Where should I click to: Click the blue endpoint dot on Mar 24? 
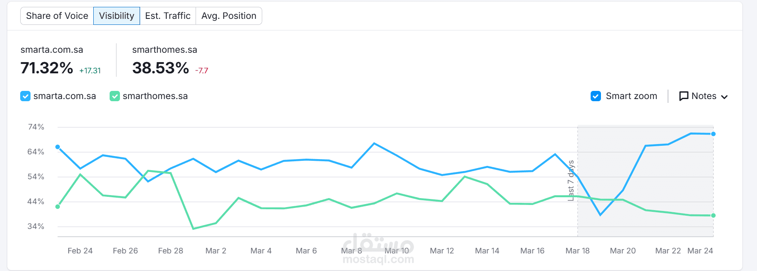[x=713, y=134]
